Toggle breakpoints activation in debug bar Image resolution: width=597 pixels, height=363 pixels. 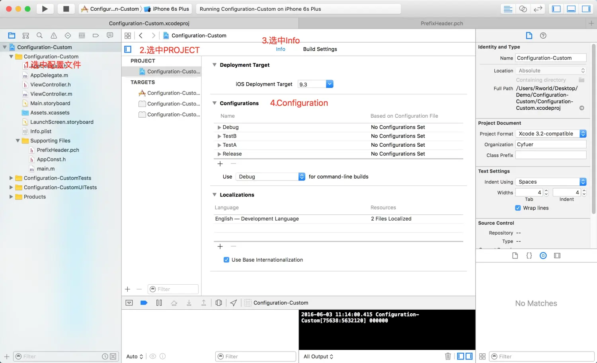[144, 303]
